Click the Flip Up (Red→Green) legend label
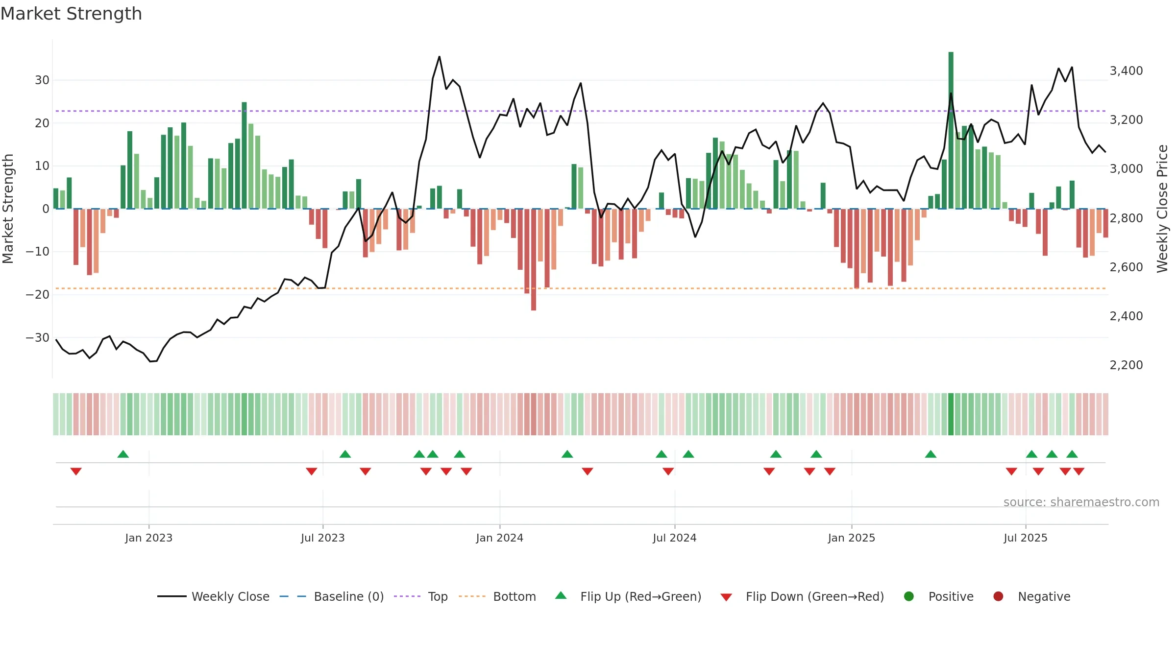The height and width of the screenshot is (661, 1176). pos(641,597)
